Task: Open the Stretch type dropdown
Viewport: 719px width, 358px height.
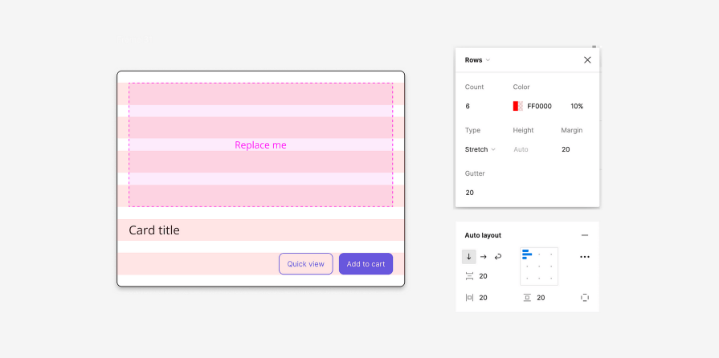Action: click(480, 149)
